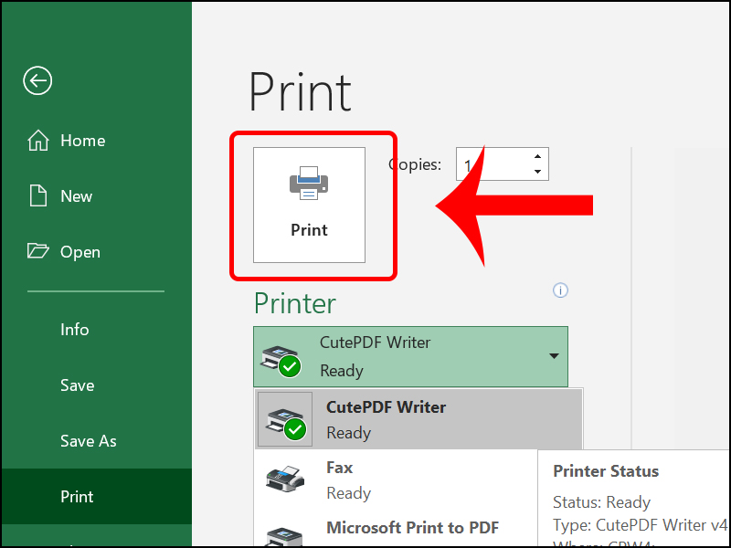Open the printer selection dropdown
731x548 pixels.
pyautogui.click(x=554, y=356)
